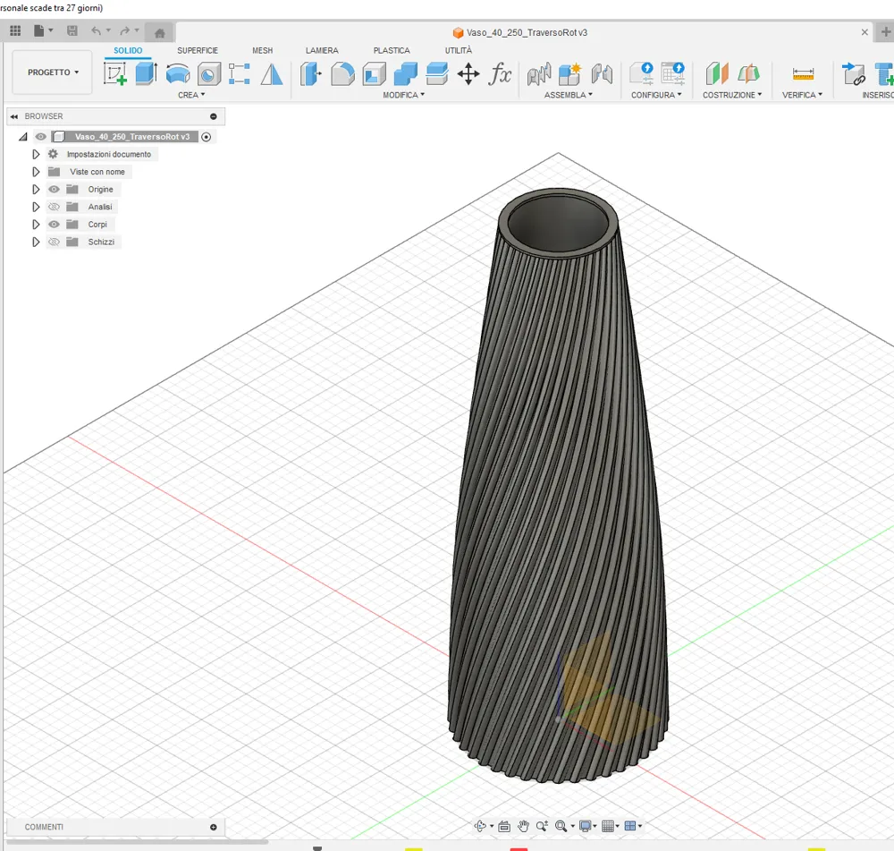Open the MODIFICA dropdown menu

coord(404,95)
